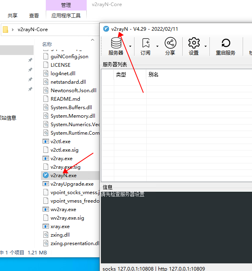Click the wv2ray.exe application icon

point(46,209)
